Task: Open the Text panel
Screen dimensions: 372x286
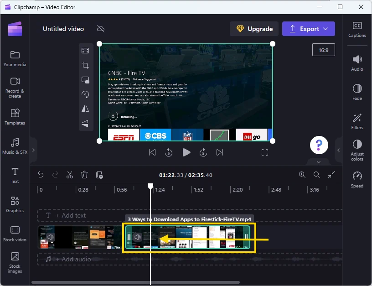Action: click(15, 175)
